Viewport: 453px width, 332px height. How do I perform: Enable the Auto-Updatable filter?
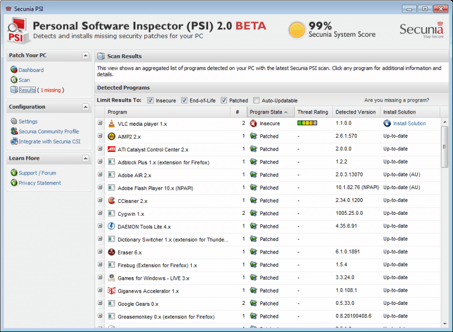tap(256, 100)
